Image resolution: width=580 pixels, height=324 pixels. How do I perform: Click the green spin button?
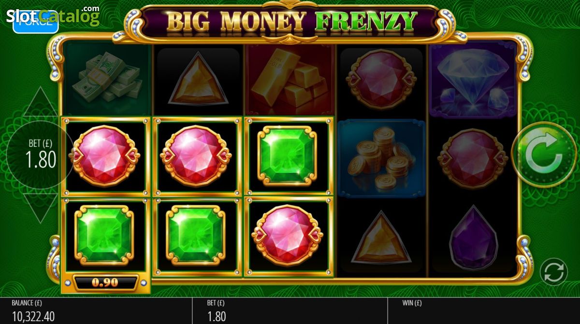[544, 155]
